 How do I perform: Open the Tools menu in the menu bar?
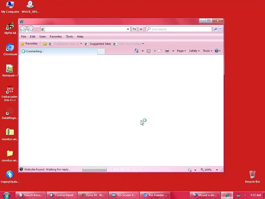point(69,37)
